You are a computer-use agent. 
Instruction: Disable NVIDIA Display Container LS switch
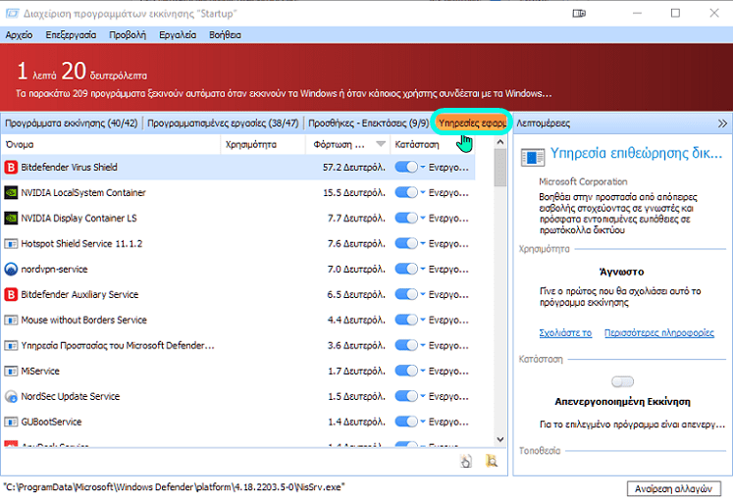pos(406,218)
